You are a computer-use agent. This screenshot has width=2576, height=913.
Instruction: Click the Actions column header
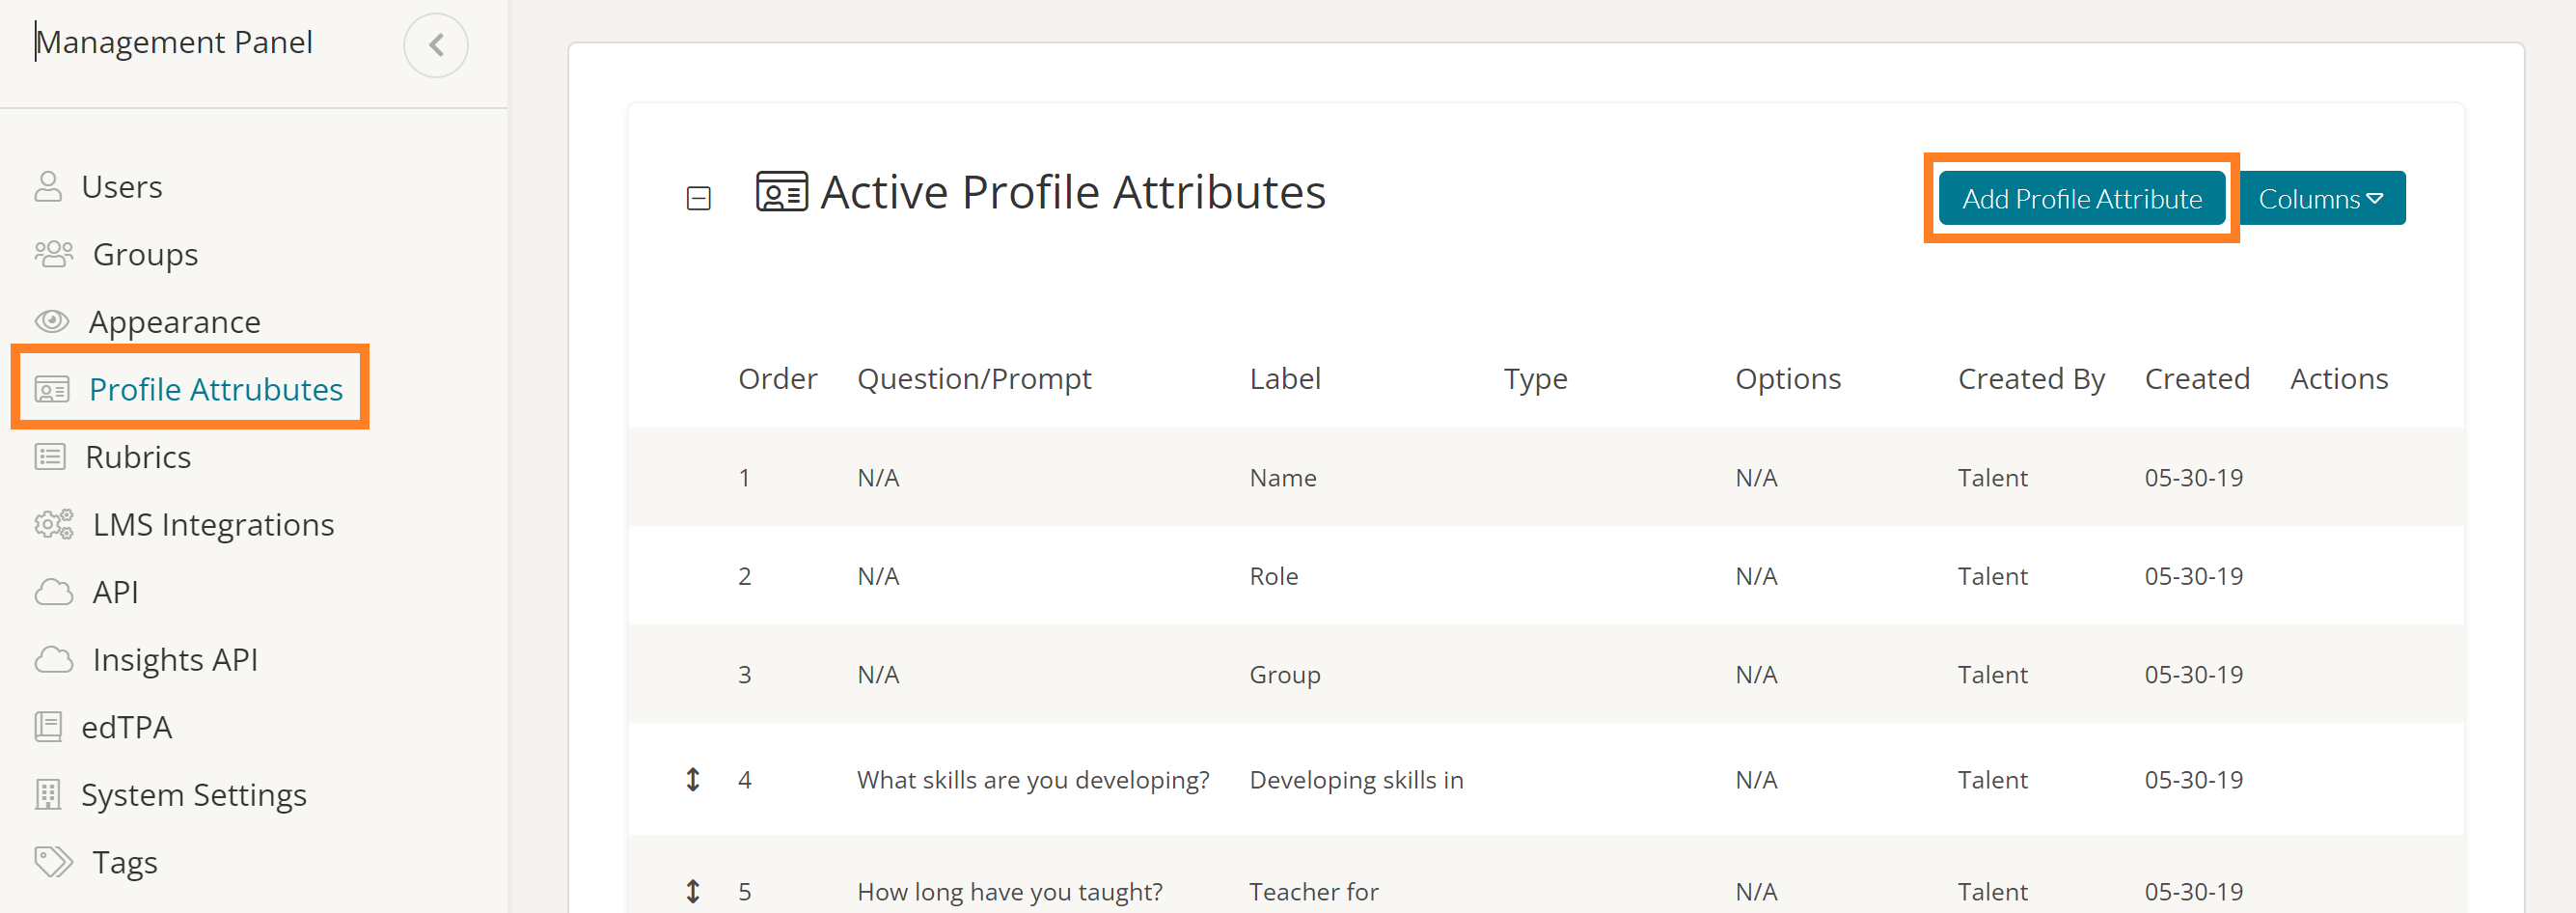(x=2339, y=378)
